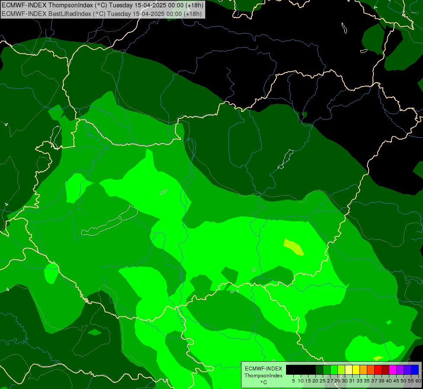The image size is (423, 389).
Task: Pick the orange 33–35 legend swatch
Action: pos(363,370)
